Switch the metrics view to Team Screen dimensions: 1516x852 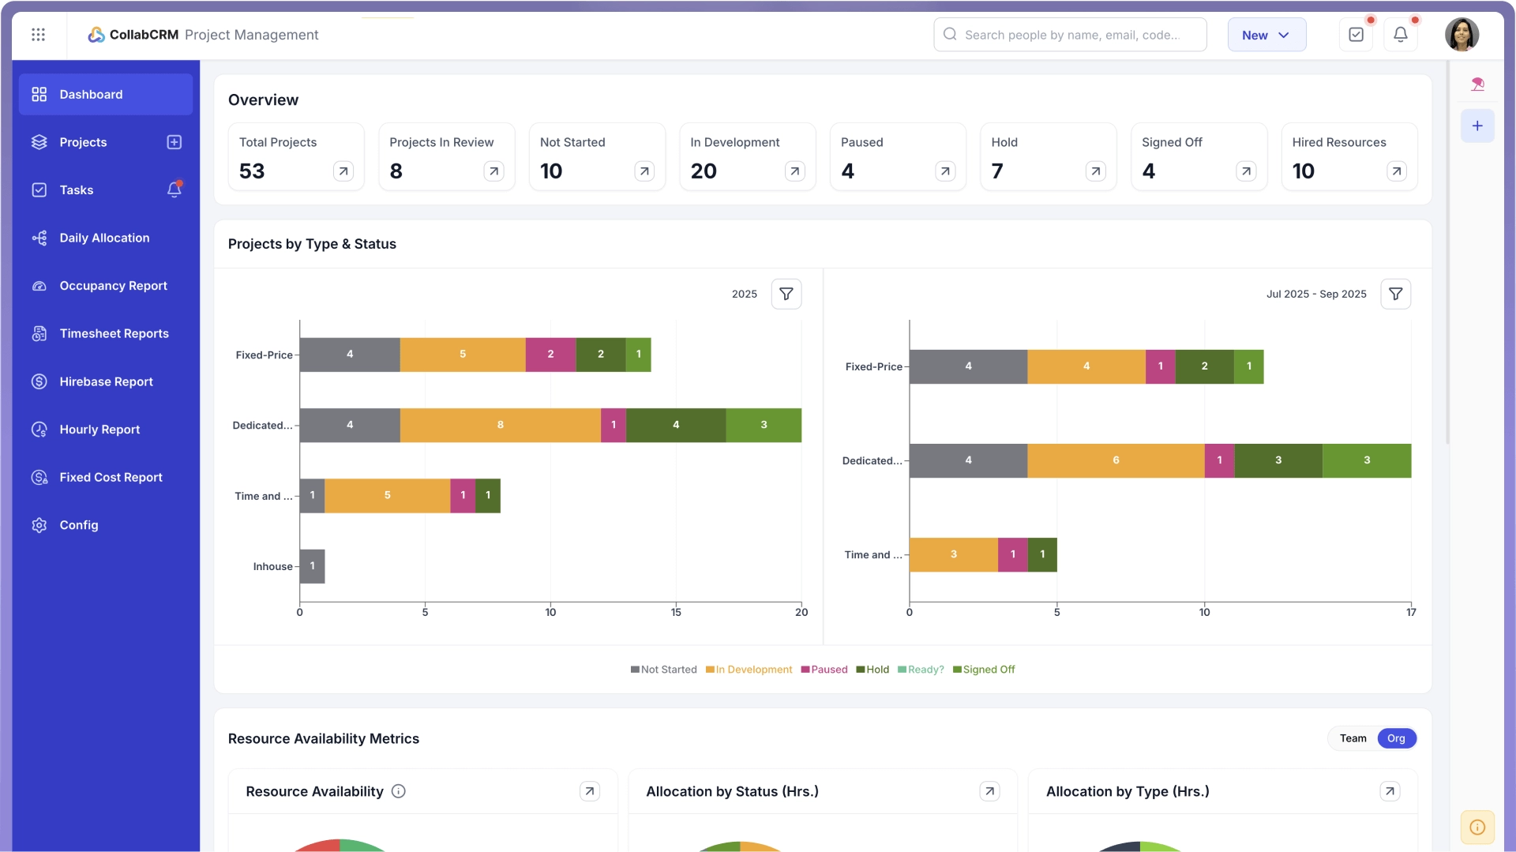[1353, 738]
